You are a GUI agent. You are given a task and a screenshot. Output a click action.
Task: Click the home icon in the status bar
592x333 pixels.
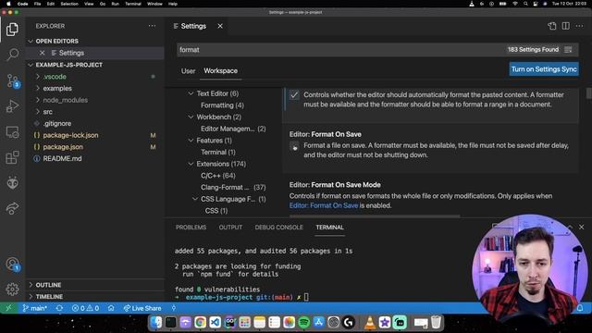point(111,308)
